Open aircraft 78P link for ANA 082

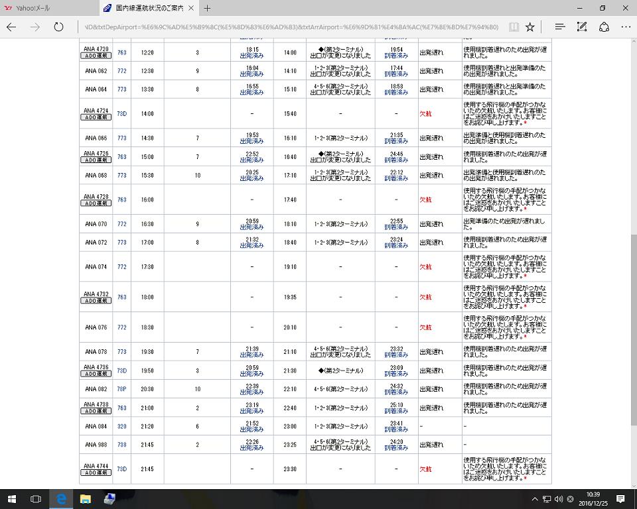(122, 389)
